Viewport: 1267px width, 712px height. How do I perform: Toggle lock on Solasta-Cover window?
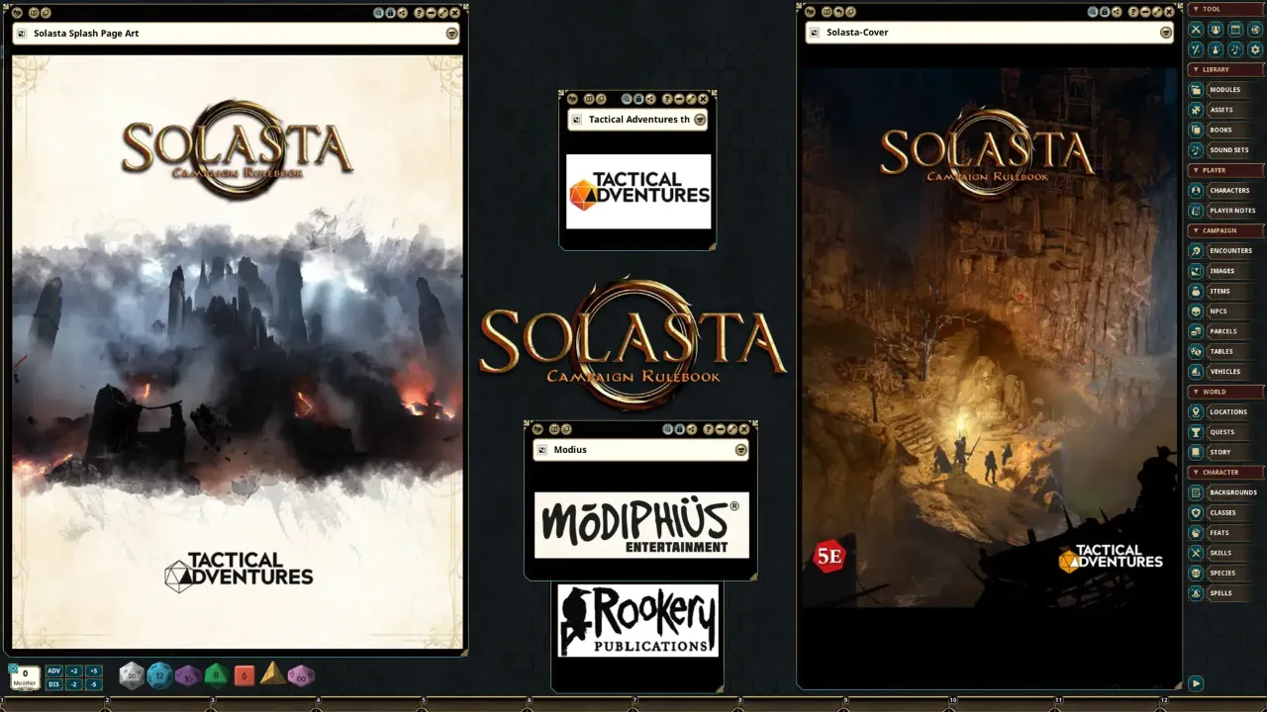1105,12
